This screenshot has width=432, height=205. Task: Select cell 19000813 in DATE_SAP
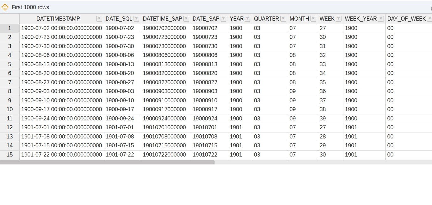tap(210, 64)
